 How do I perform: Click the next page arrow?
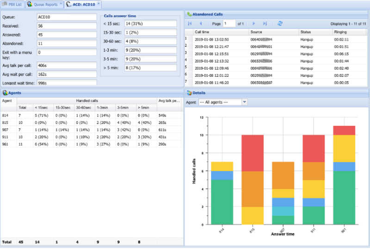(253, 23)
